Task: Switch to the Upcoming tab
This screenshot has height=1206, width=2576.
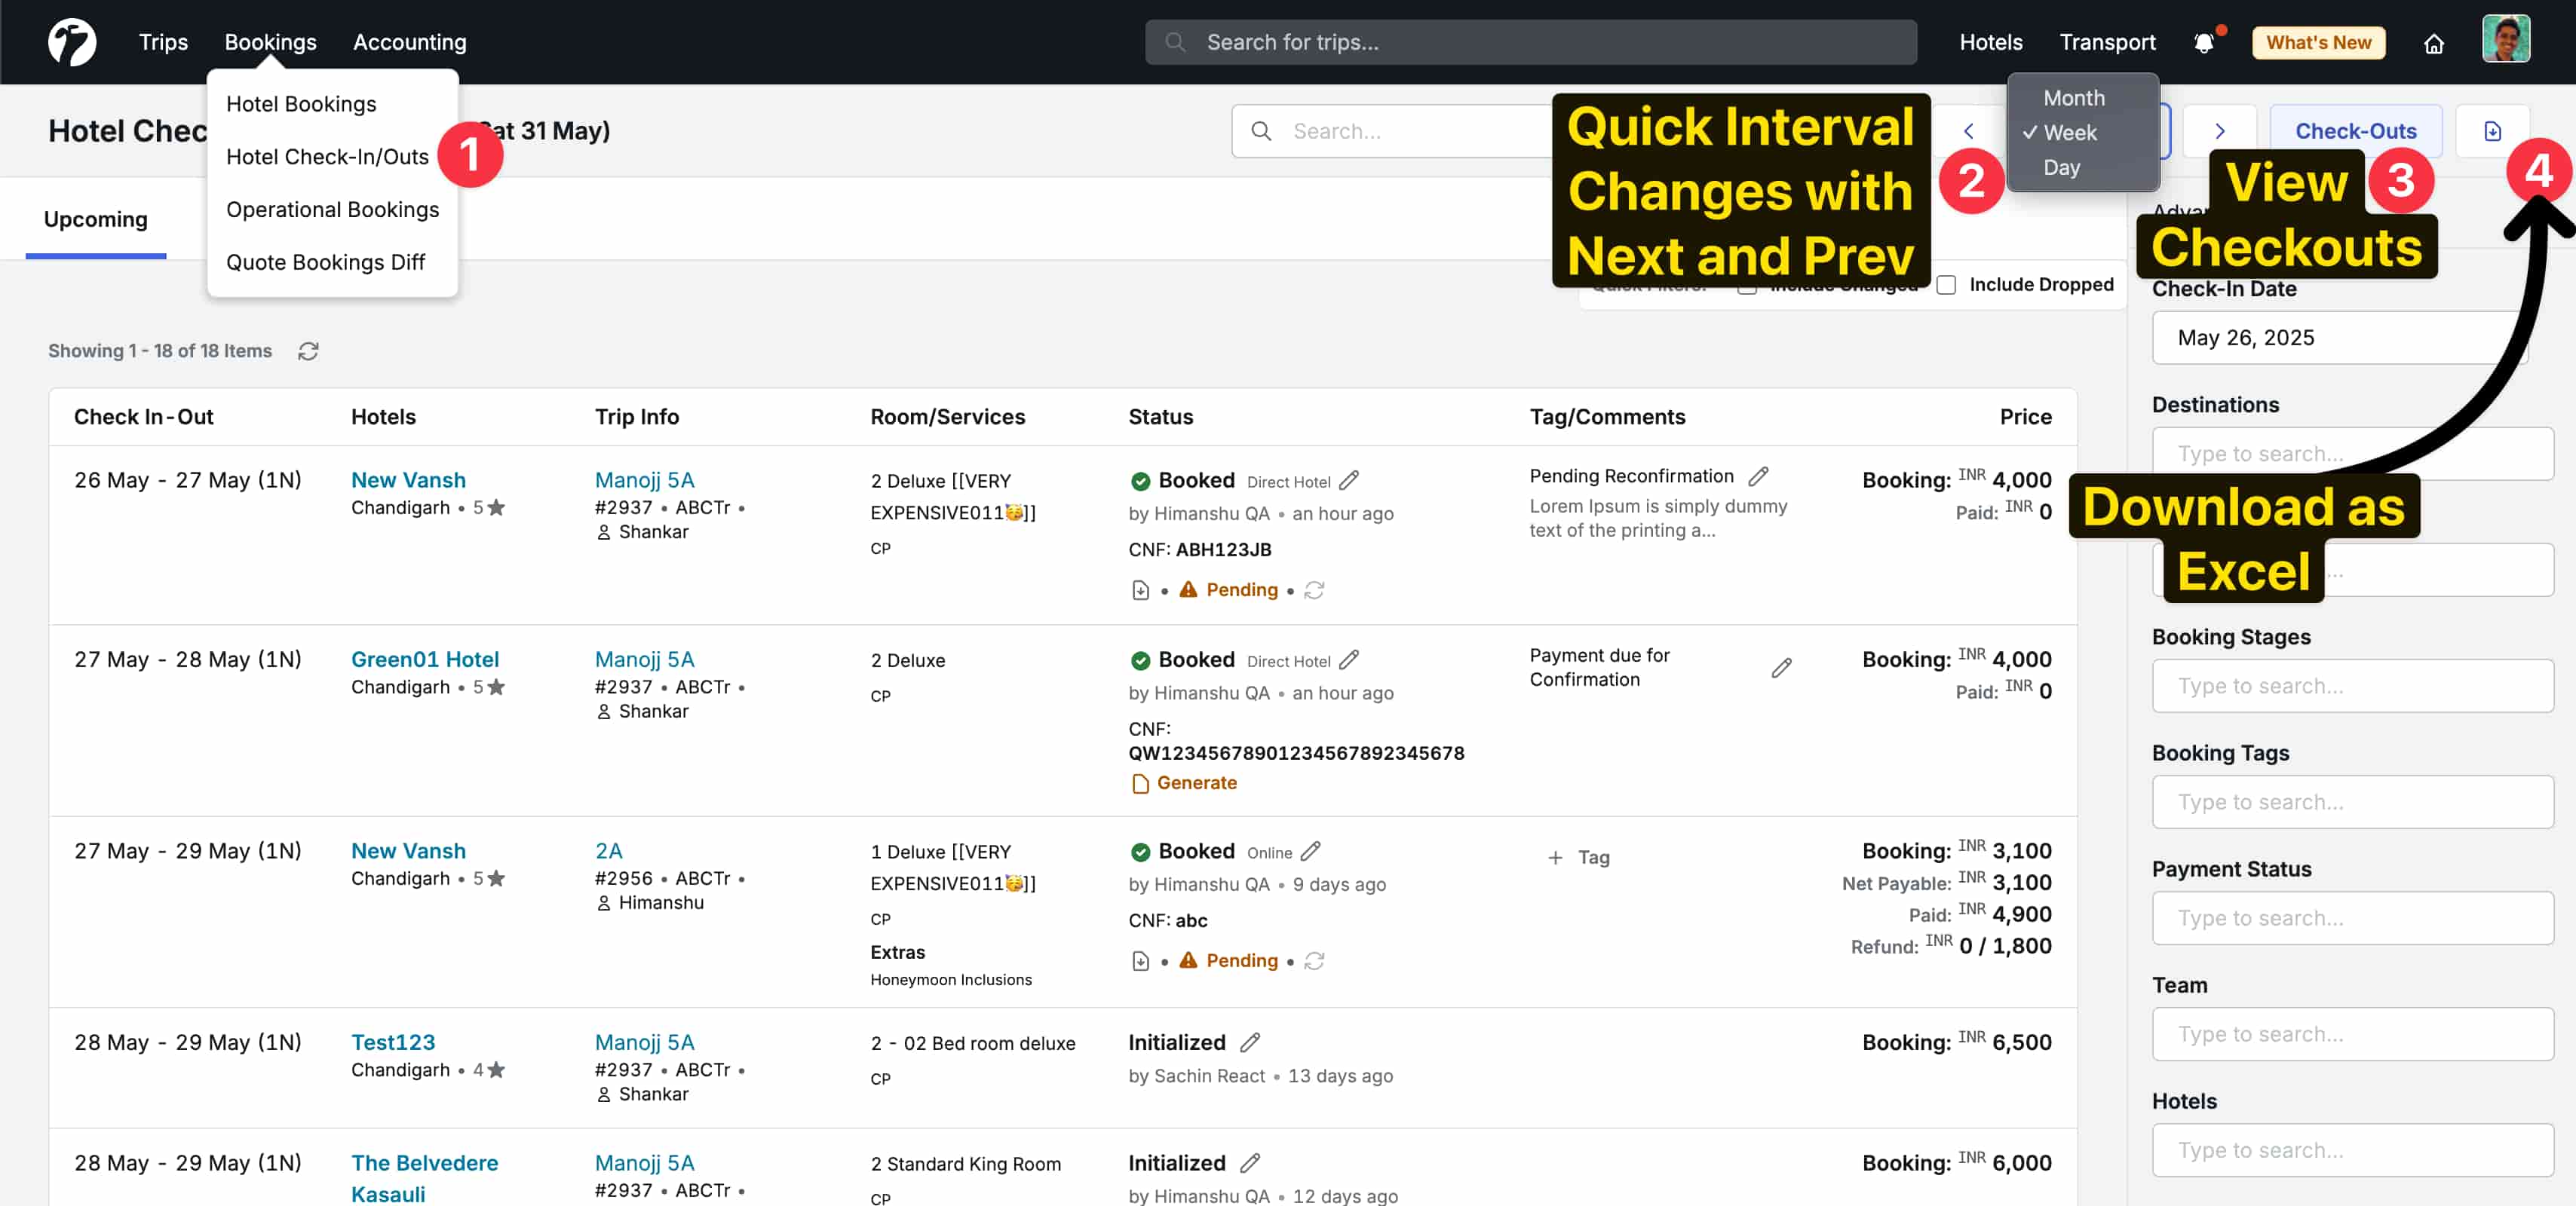Action: coord(96,219)
